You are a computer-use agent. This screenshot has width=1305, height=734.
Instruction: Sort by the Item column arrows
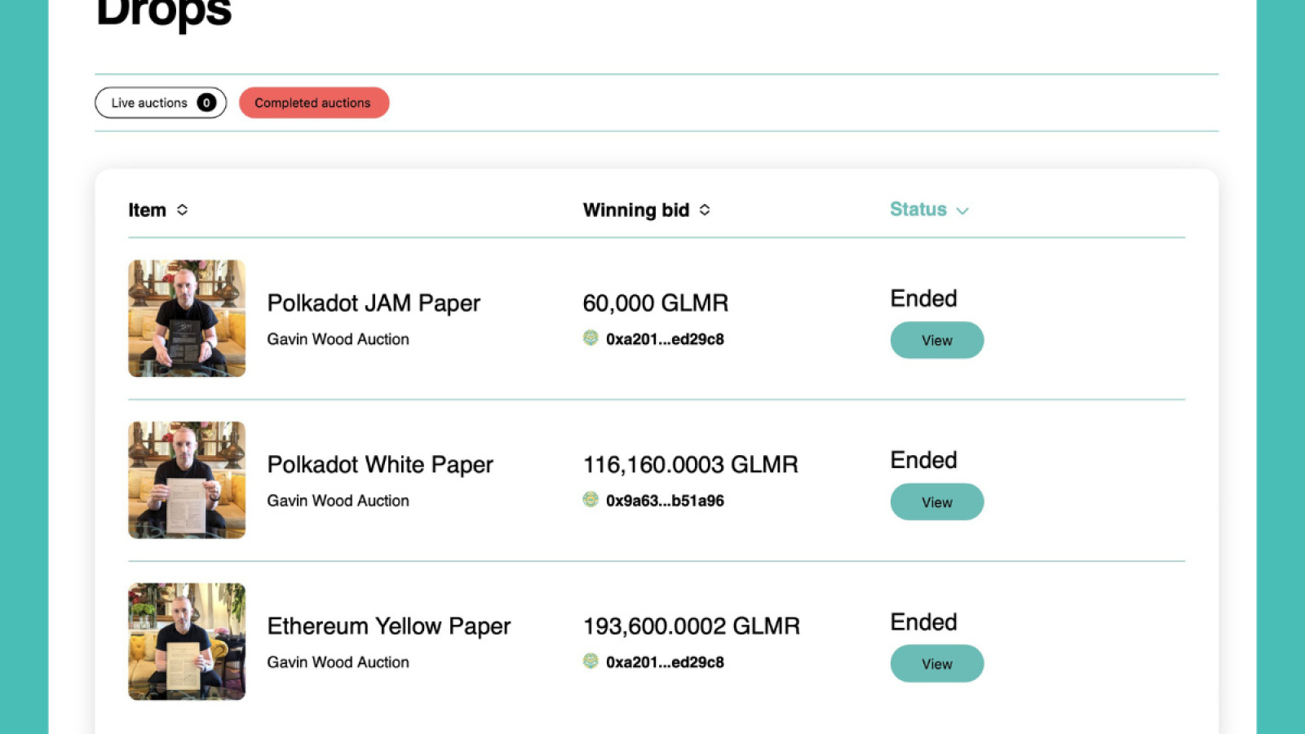tap(182, 210)
